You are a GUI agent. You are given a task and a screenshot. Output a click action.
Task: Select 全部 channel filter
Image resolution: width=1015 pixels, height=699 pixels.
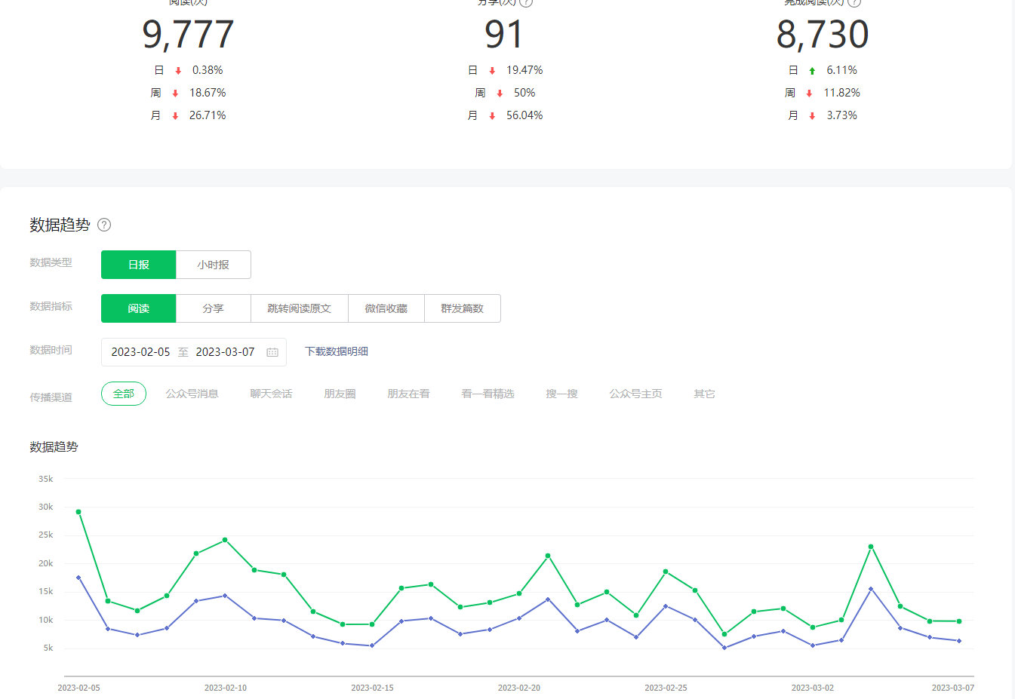tap(124, 394)
